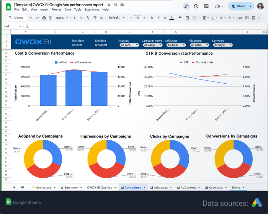Screen dimensions: 268x214
Task: Open the account profile avatar
Action: [x=260, y=6]
